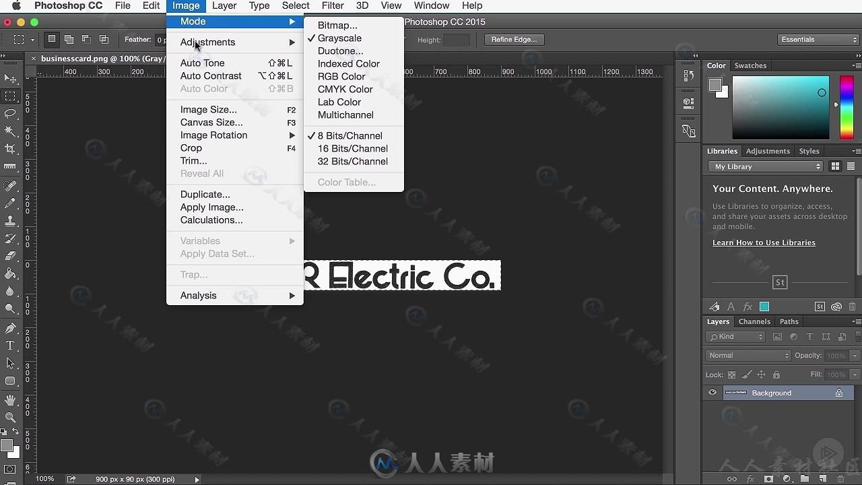
Task: Select the Hand tool
Action: [x=10, y=400]
